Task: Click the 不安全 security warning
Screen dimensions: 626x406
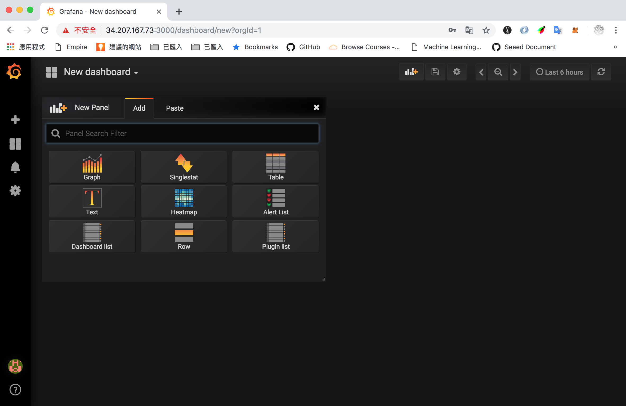Action: tap(79, 30)
